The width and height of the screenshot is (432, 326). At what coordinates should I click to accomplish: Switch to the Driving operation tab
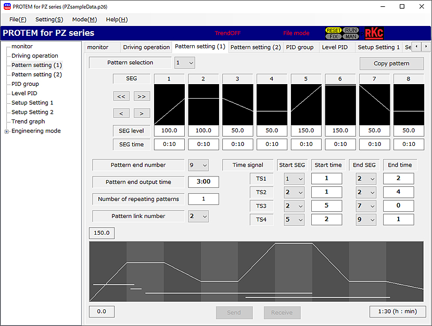(x=146, y=47)
